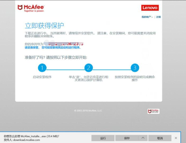Click the blue 请妥善保管 notice text

coord(53,48)
